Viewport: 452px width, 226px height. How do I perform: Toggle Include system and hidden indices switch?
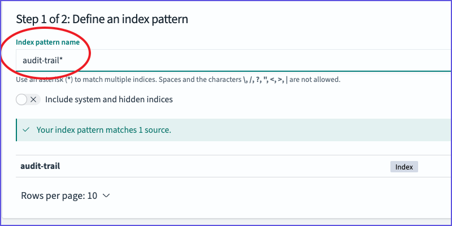[28, 100]
